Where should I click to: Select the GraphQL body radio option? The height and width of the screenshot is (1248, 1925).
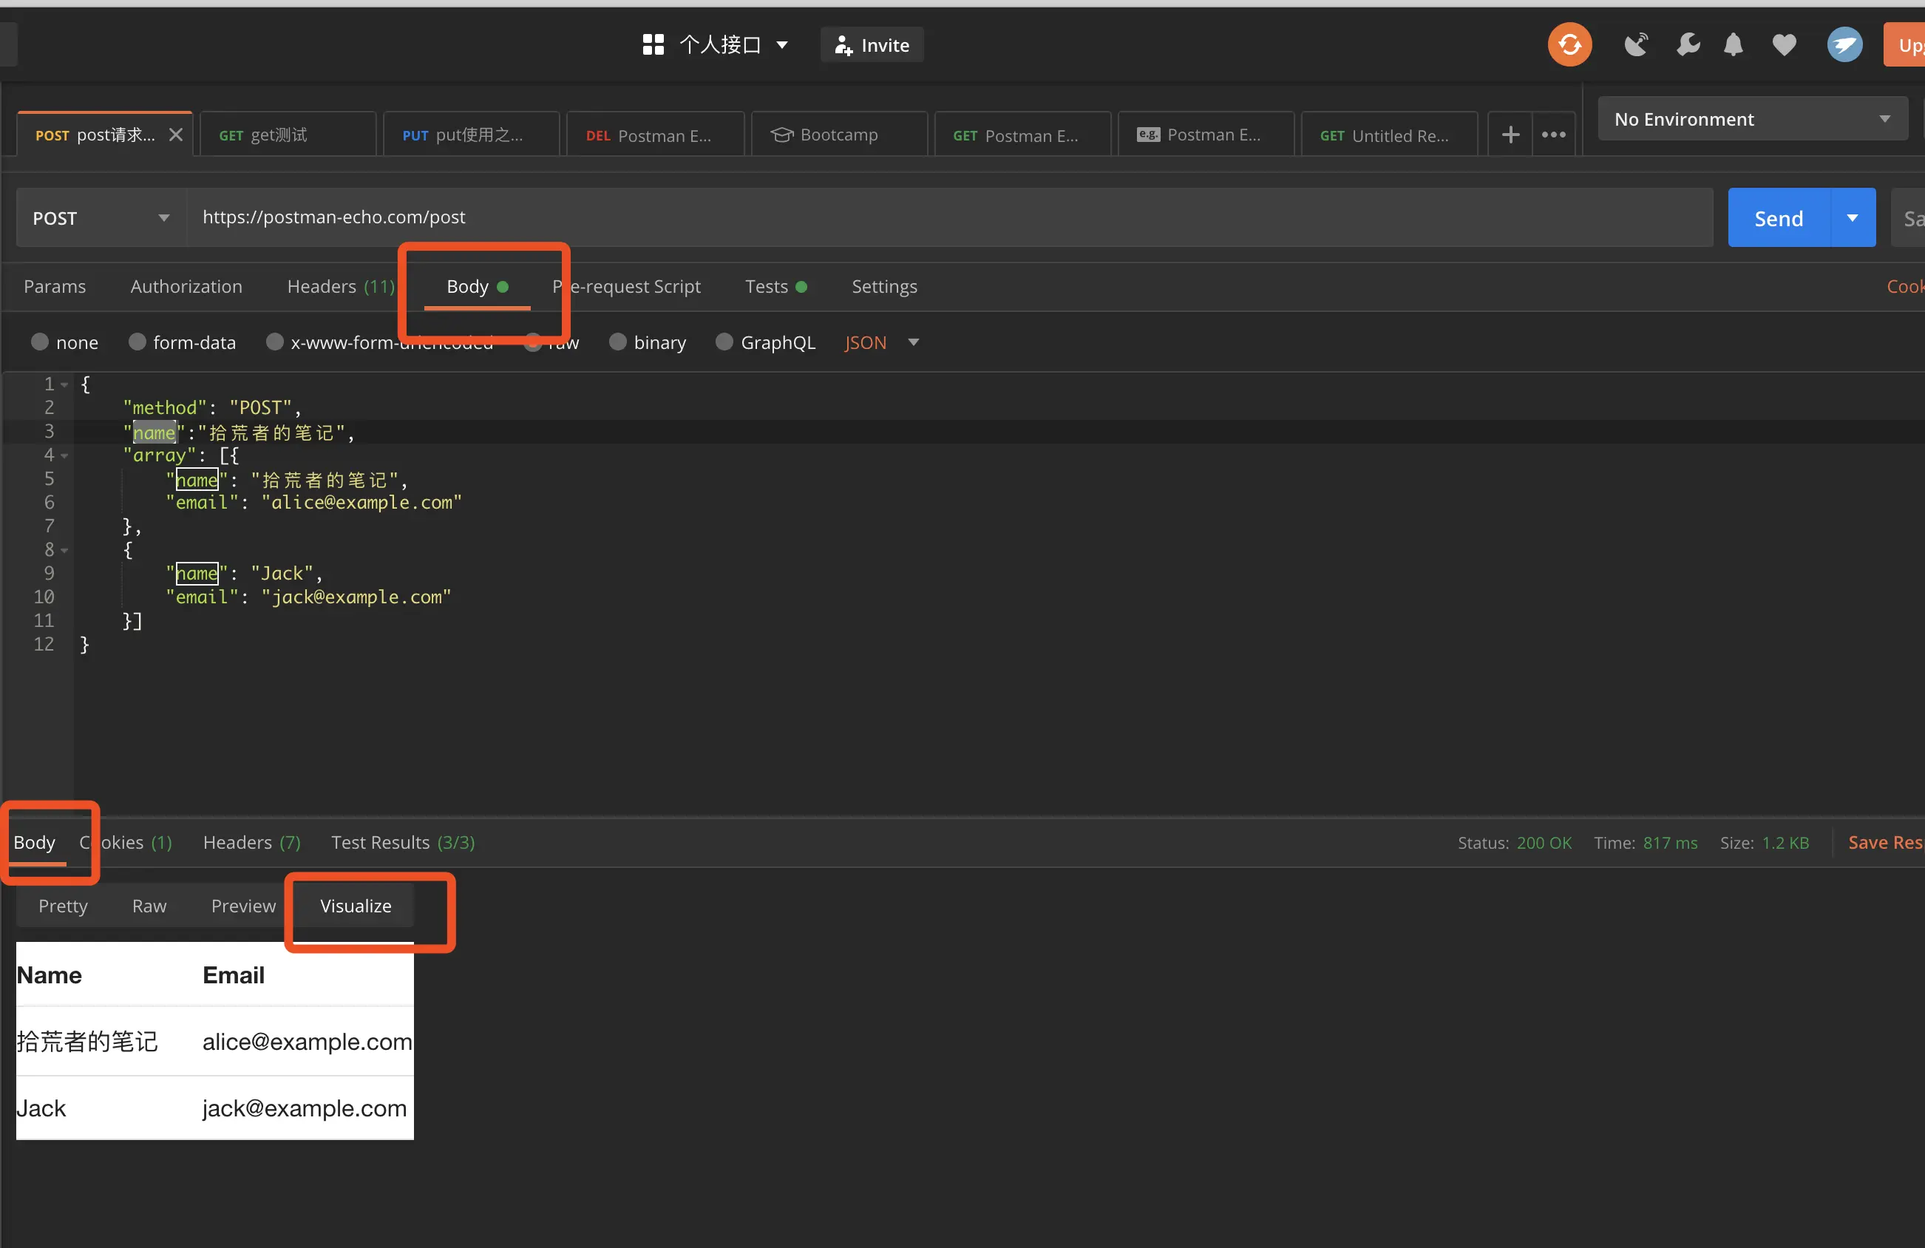[x=724, y=342]
